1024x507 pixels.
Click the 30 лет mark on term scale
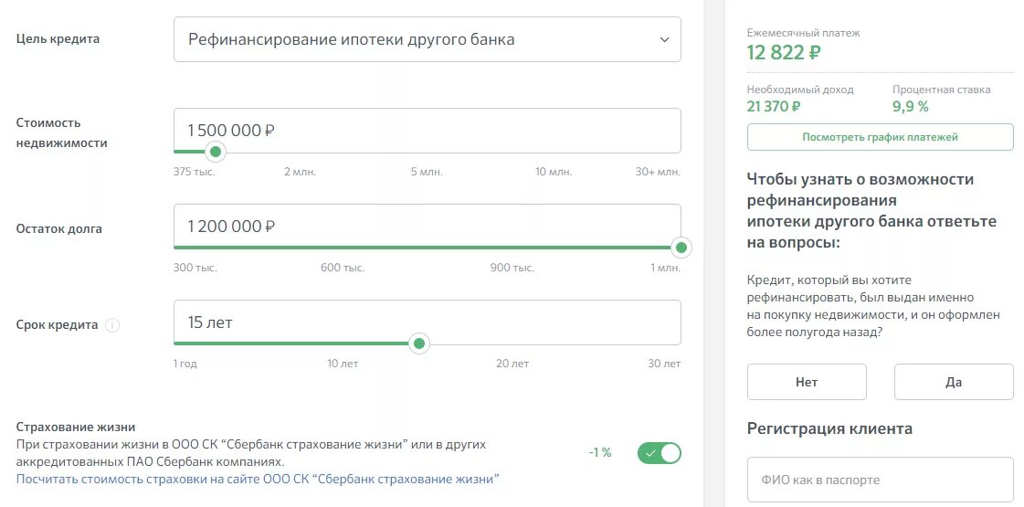(x=664, y=364)
